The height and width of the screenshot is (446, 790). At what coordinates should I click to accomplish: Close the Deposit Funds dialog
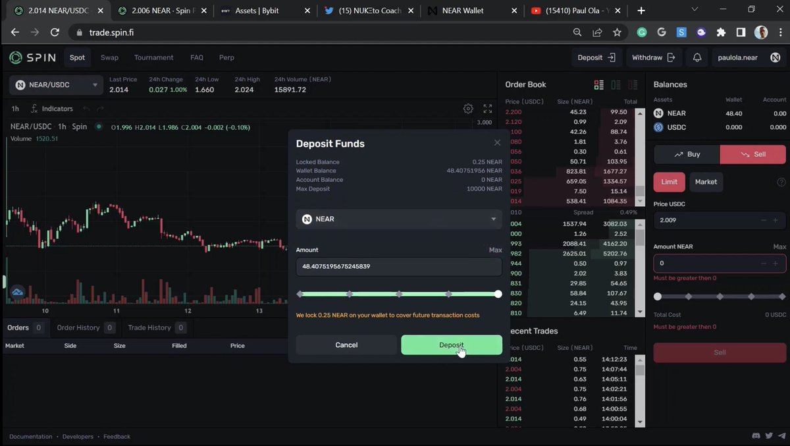[x=497, y=143]
